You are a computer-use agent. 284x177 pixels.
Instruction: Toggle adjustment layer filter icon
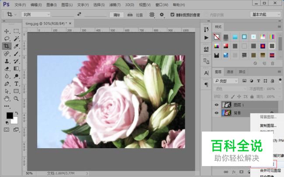(x=251, y=81)
